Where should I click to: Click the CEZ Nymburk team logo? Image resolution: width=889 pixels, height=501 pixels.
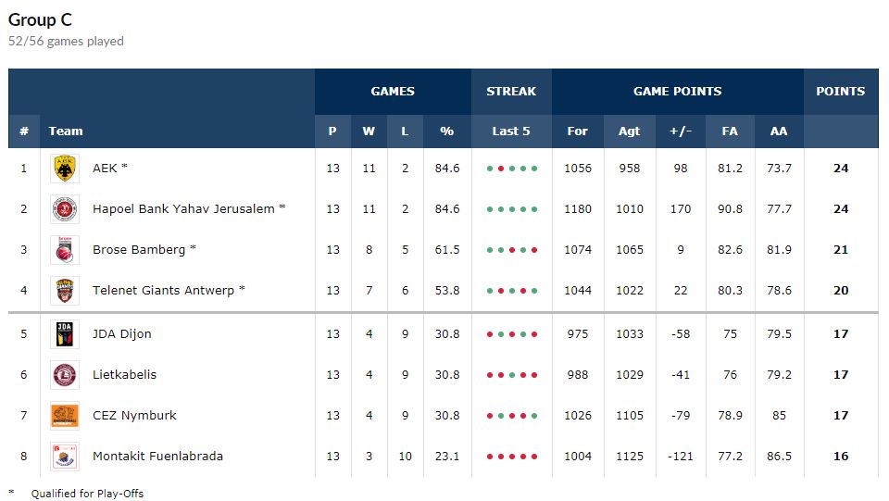65,416
